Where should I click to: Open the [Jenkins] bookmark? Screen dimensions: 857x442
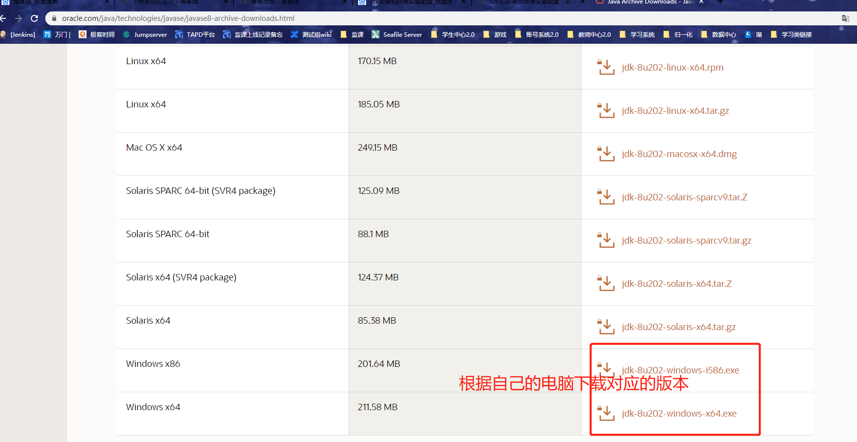pyautogui.click(x=18, y=34)
